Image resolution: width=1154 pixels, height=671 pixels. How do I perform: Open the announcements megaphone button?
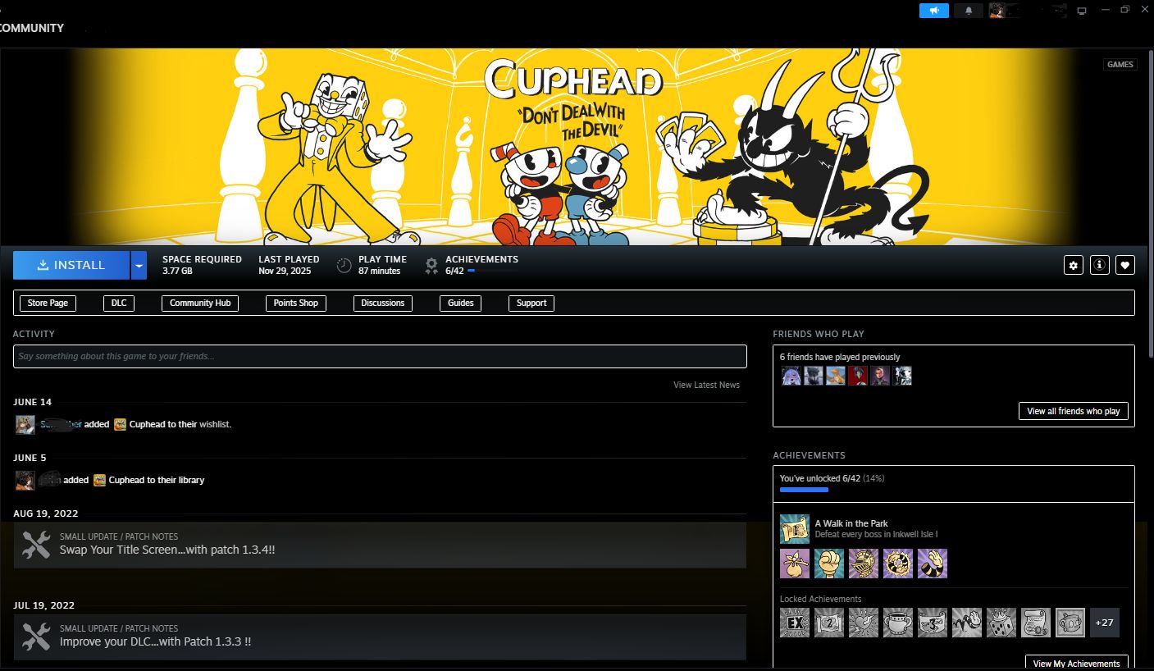933,11
